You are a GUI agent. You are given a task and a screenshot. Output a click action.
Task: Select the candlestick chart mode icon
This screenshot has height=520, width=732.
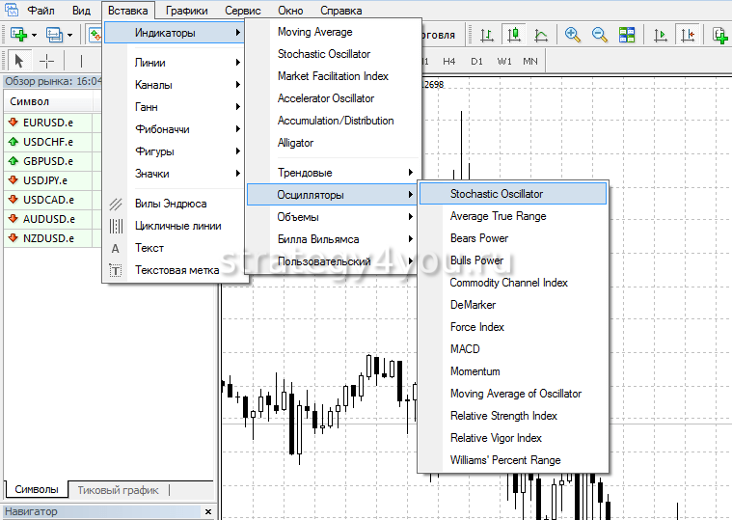(x=514, y=35)
